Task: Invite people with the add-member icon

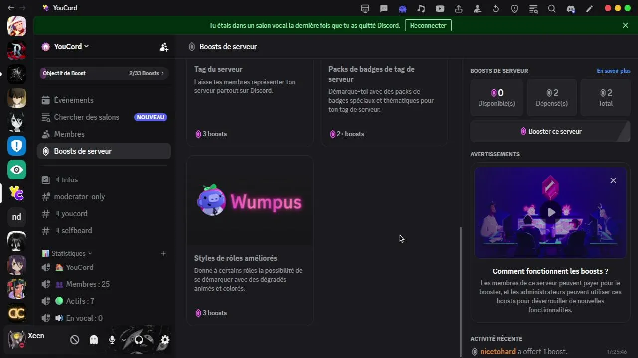Action: click(x=164, y=47)
